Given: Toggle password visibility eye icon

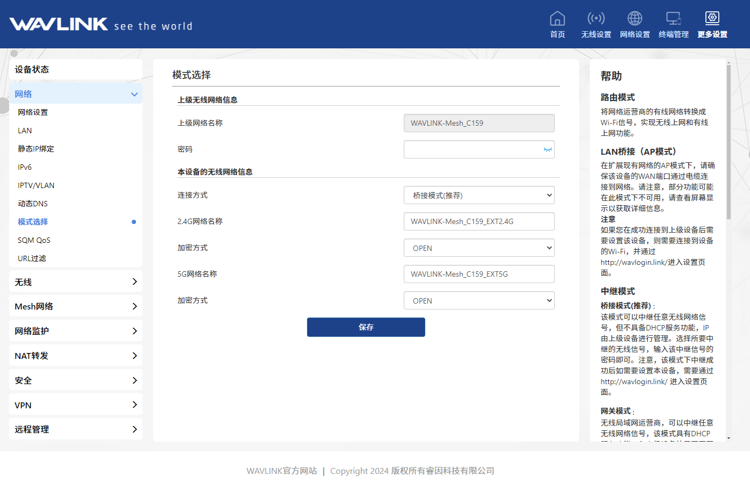Looking at the screenshot, I should pyautogui.click(x=547, y=150).
